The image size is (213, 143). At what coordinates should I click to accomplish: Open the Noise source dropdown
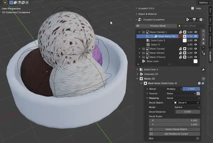181,93
